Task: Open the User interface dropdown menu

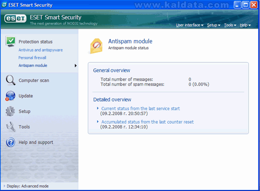Action: [189, 25]
